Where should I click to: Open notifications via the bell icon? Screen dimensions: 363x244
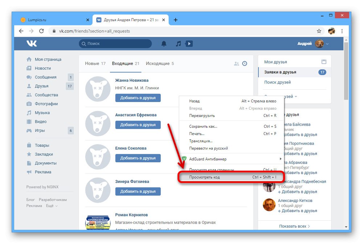click(x=164, y=43)
